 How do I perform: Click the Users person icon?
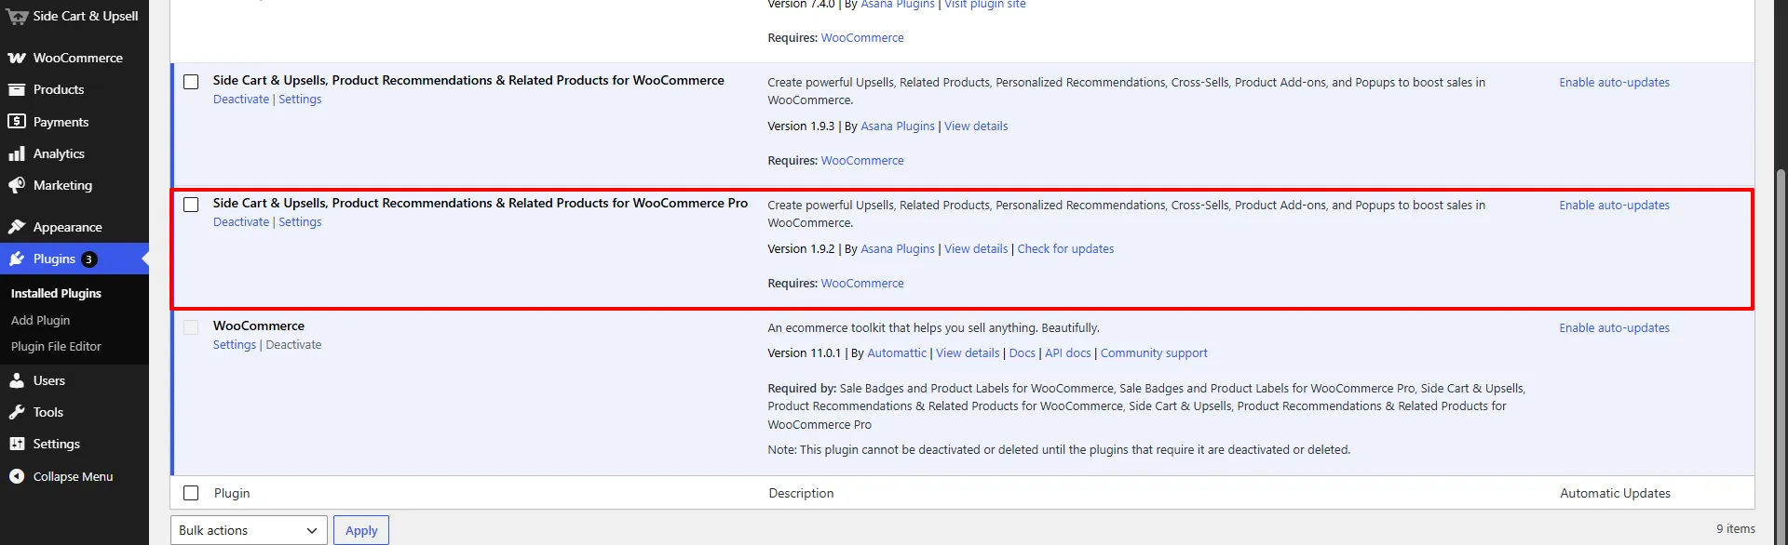(x=17, y=380)
